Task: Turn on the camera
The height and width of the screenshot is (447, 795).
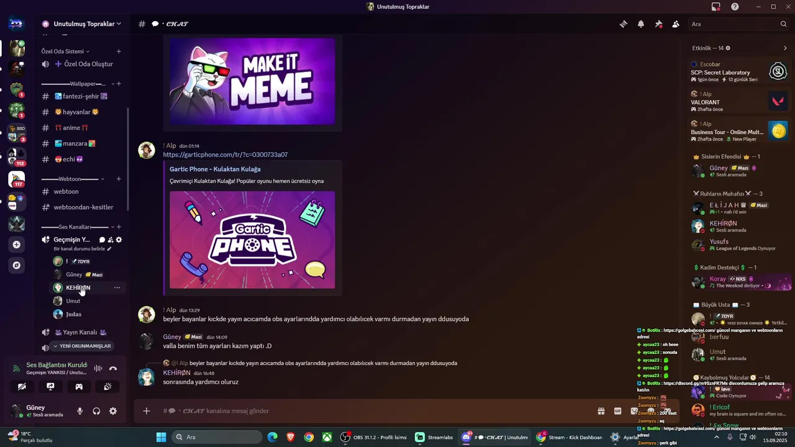Action: tap(22, 387)
